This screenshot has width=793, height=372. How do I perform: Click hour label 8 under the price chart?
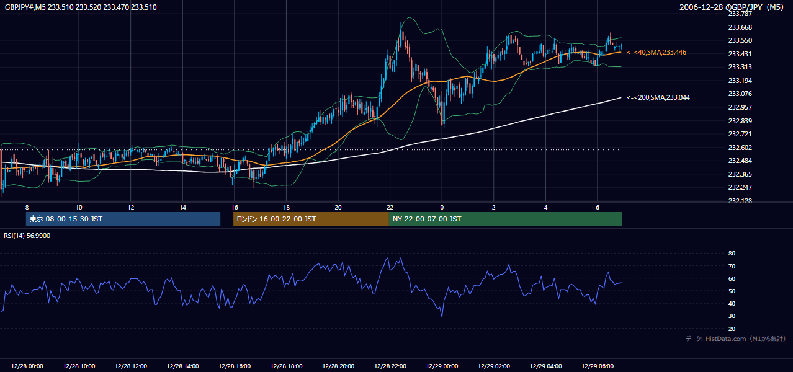coord(27,207)
